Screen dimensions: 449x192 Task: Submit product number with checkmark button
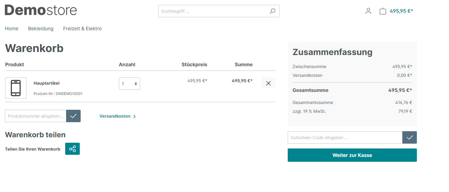(73, 116)
